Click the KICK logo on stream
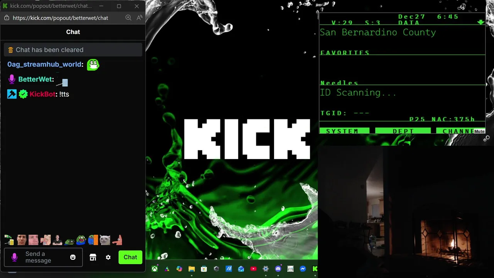 [x=247, y=139]
